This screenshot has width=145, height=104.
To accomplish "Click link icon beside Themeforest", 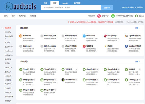I will 77,80.
